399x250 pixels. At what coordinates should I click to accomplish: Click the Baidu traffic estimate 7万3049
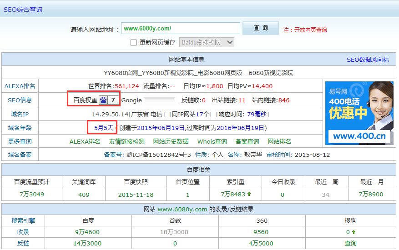[32, 194]
